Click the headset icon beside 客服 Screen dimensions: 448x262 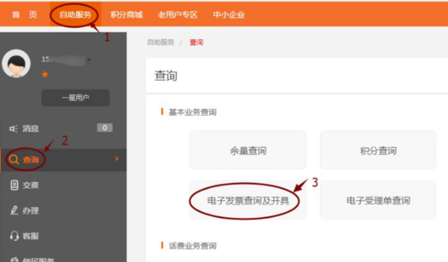14,236
